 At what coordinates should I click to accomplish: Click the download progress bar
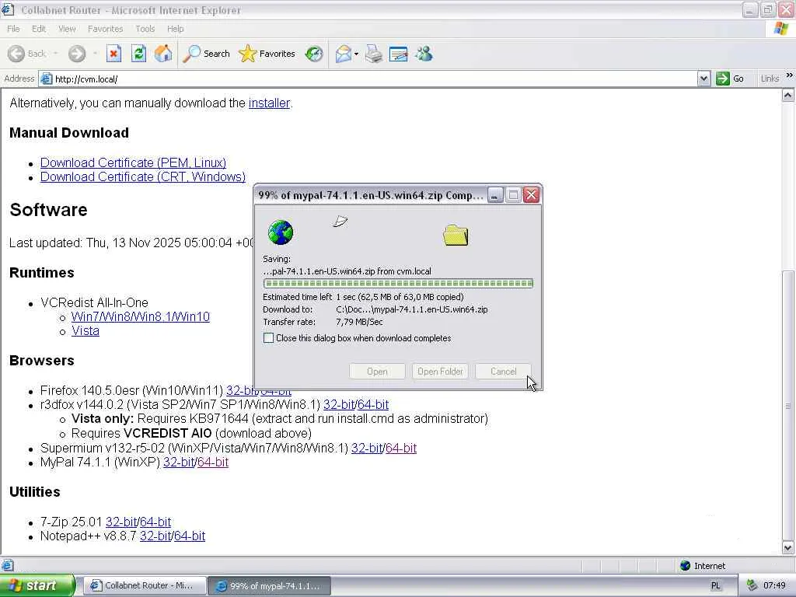(x=398, y=283)
